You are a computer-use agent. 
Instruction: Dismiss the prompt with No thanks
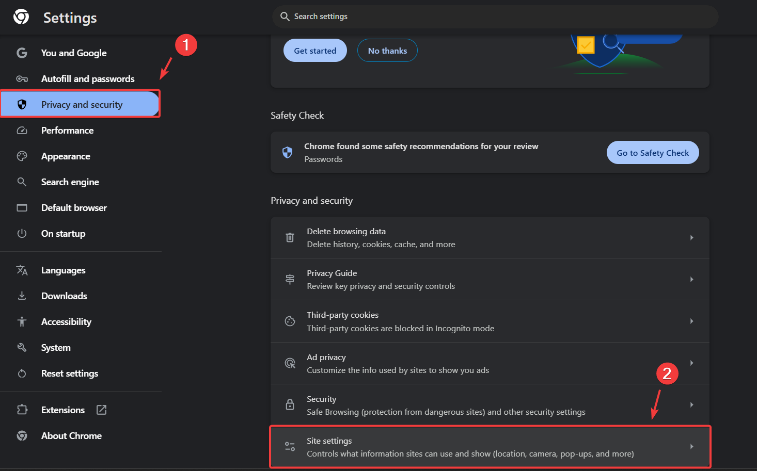point(387,51)
